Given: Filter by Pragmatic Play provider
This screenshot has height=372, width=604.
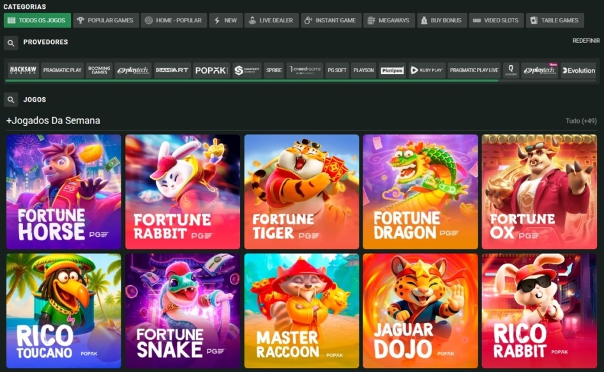Looking at the screenshot, I should [x=62, y=70].
